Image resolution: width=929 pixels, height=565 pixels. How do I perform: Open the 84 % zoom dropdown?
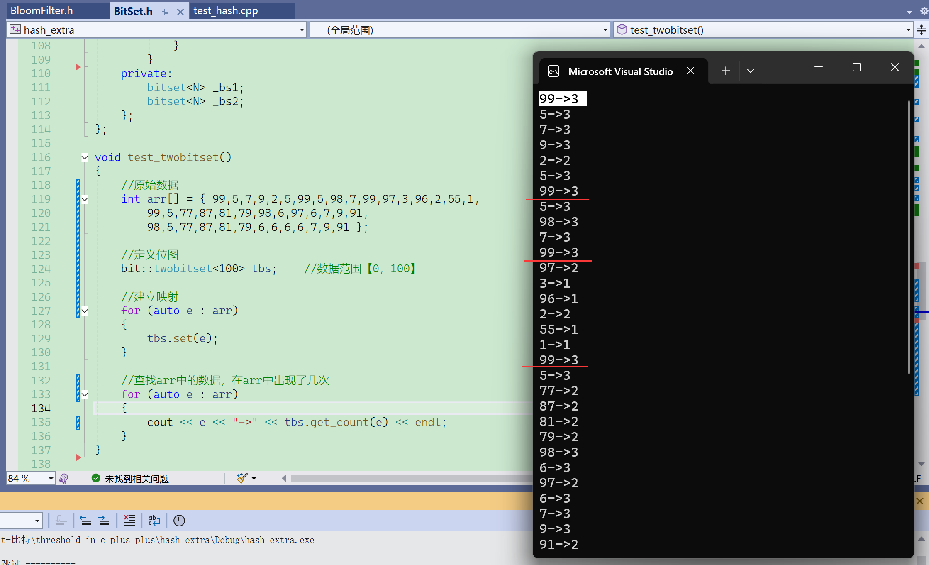[x=51, y=479]
